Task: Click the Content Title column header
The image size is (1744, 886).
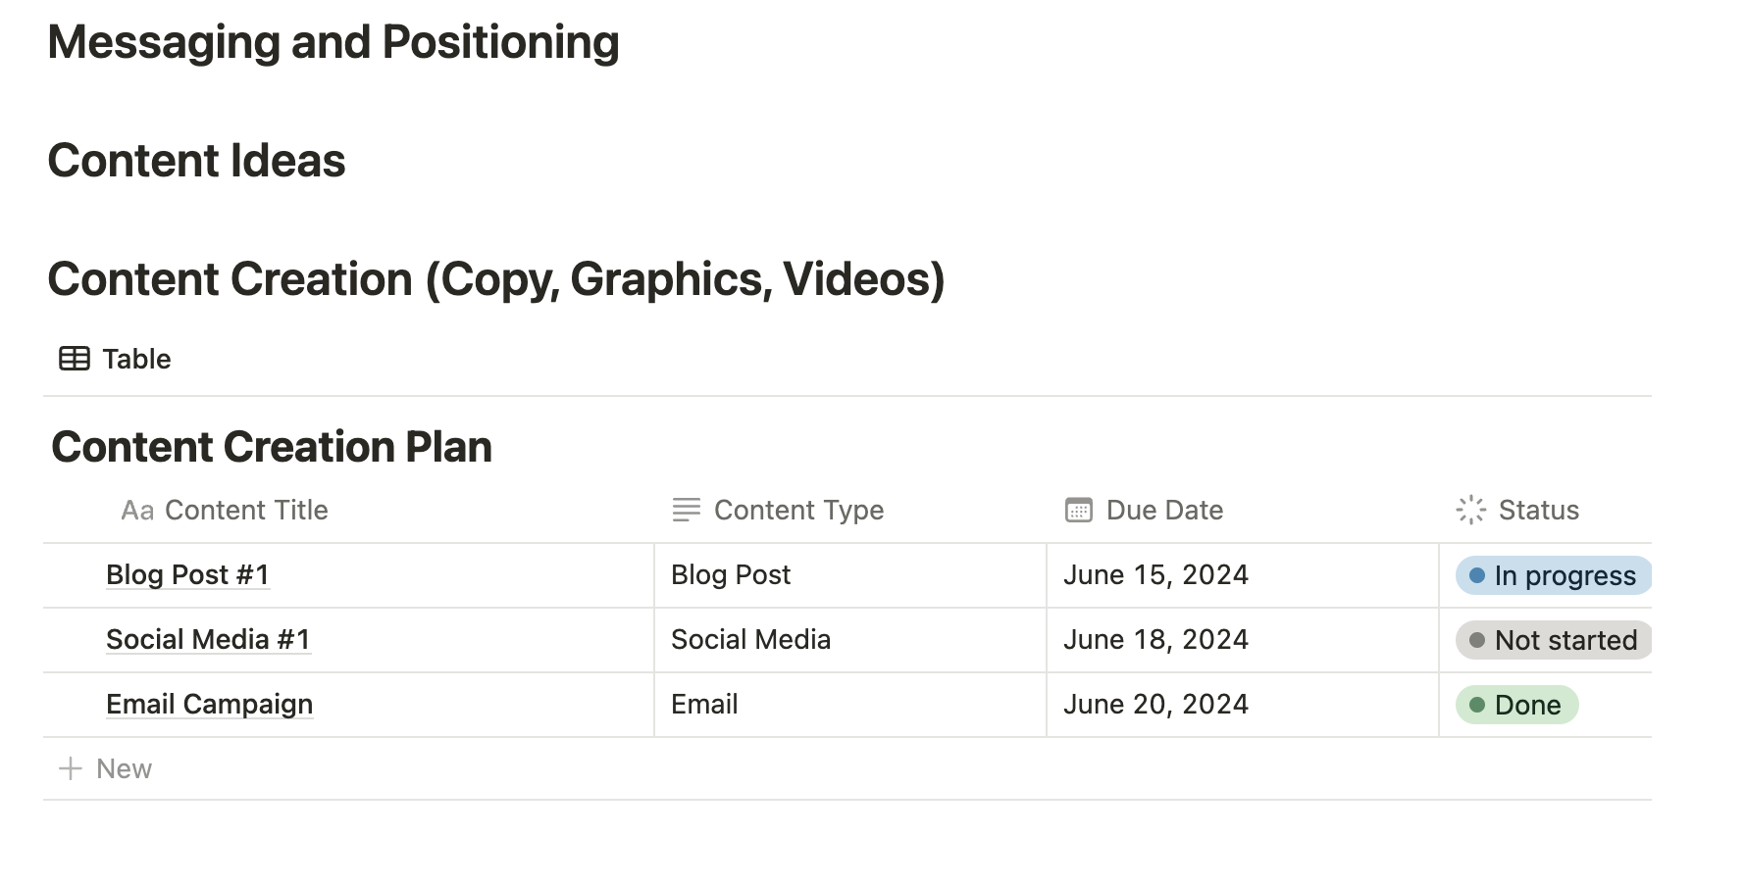Action: (245, 511)
